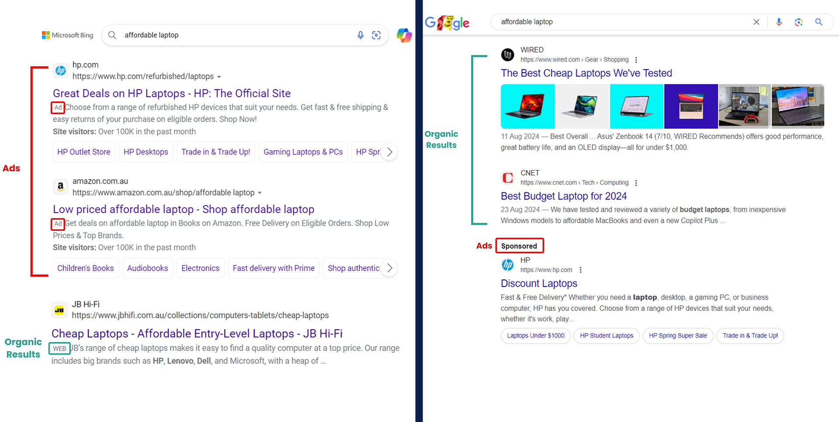Open 'Best Budget Laptop for 2024' CNET link
This screenshot has height=422, width=839.
tap(564, 196)
